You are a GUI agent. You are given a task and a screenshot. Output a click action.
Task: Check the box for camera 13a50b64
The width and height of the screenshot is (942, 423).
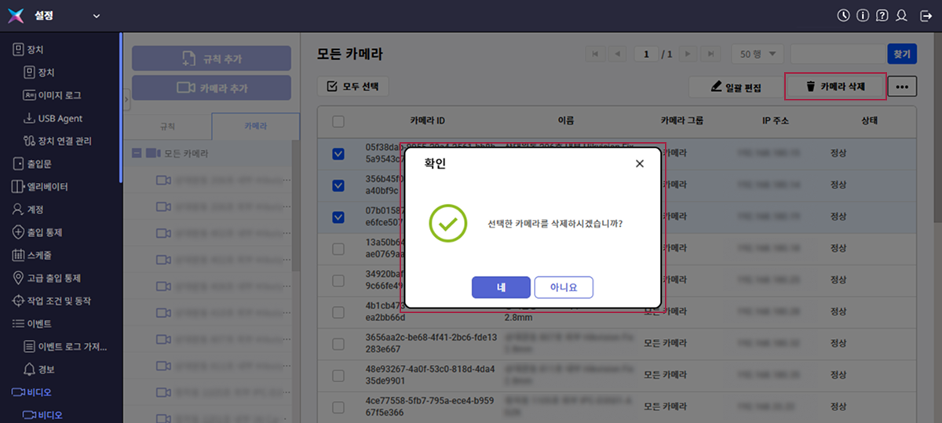pyautogui.click(x=338, y=249)
